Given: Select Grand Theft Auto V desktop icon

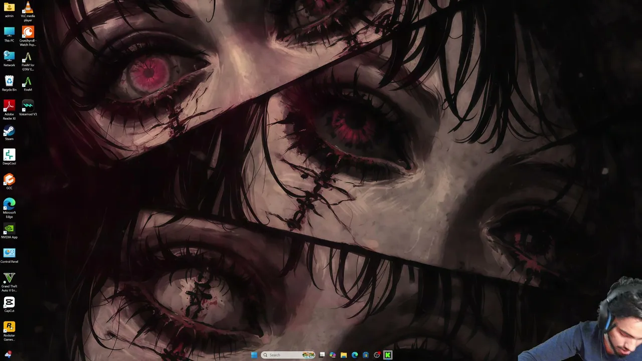Looking at the screenshot, I should (9, 282).
